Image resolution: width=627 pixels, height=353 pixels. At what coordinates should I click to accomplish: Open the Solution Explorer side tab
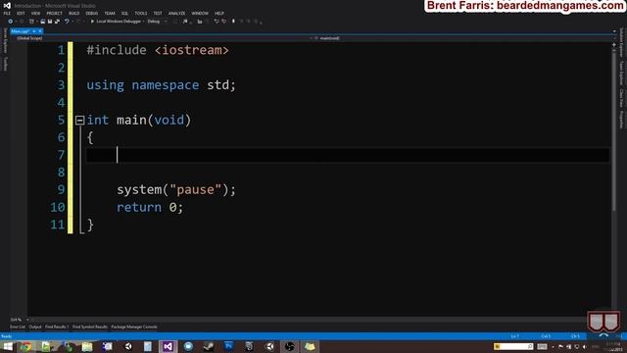tap(621, 43)
